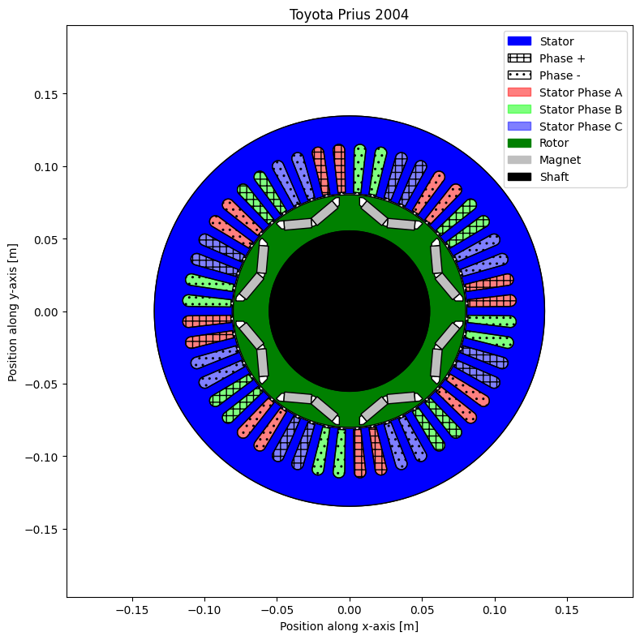The width and height of the screenshot is (640, 640).
Task: Click the x-axis tick label 0.00
Action: (350, 610)
